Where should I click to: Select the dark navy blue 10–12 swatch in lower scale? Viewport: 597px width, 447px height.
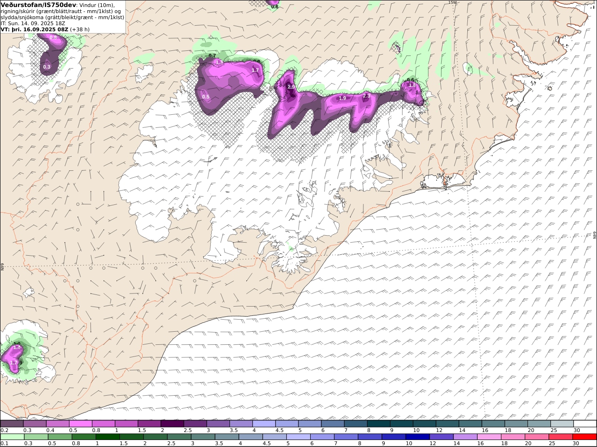click(x=417, y=437)
